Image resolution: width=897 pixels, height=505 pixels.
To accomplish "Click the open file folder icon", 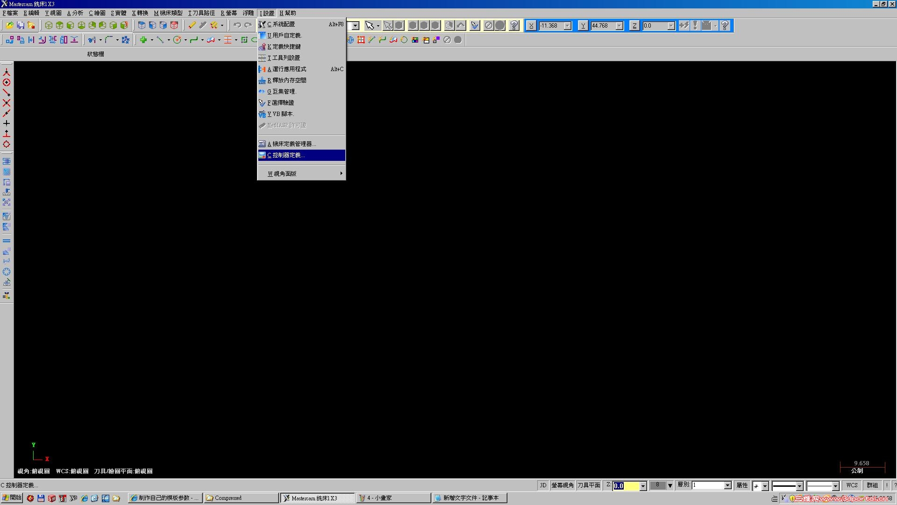I will [x=9, y=25].
